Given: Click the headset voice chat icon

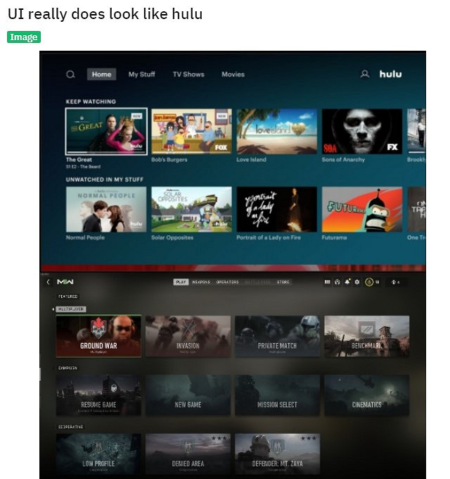Looking at the screenshot, I should click(x=337, y=282).
